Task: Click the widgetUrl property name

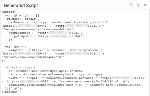Action: click(x=17, y=50)
